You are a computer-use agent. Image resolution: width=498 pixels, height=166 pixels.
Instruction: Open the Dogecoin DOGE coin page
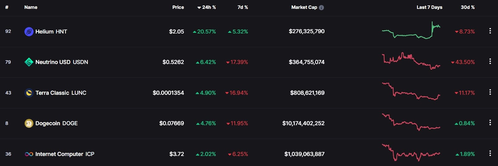click(56, 123)
